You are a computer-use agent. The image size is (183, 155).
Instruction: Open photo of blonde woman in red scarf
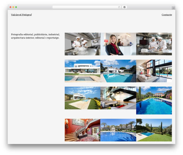[118, 44]
